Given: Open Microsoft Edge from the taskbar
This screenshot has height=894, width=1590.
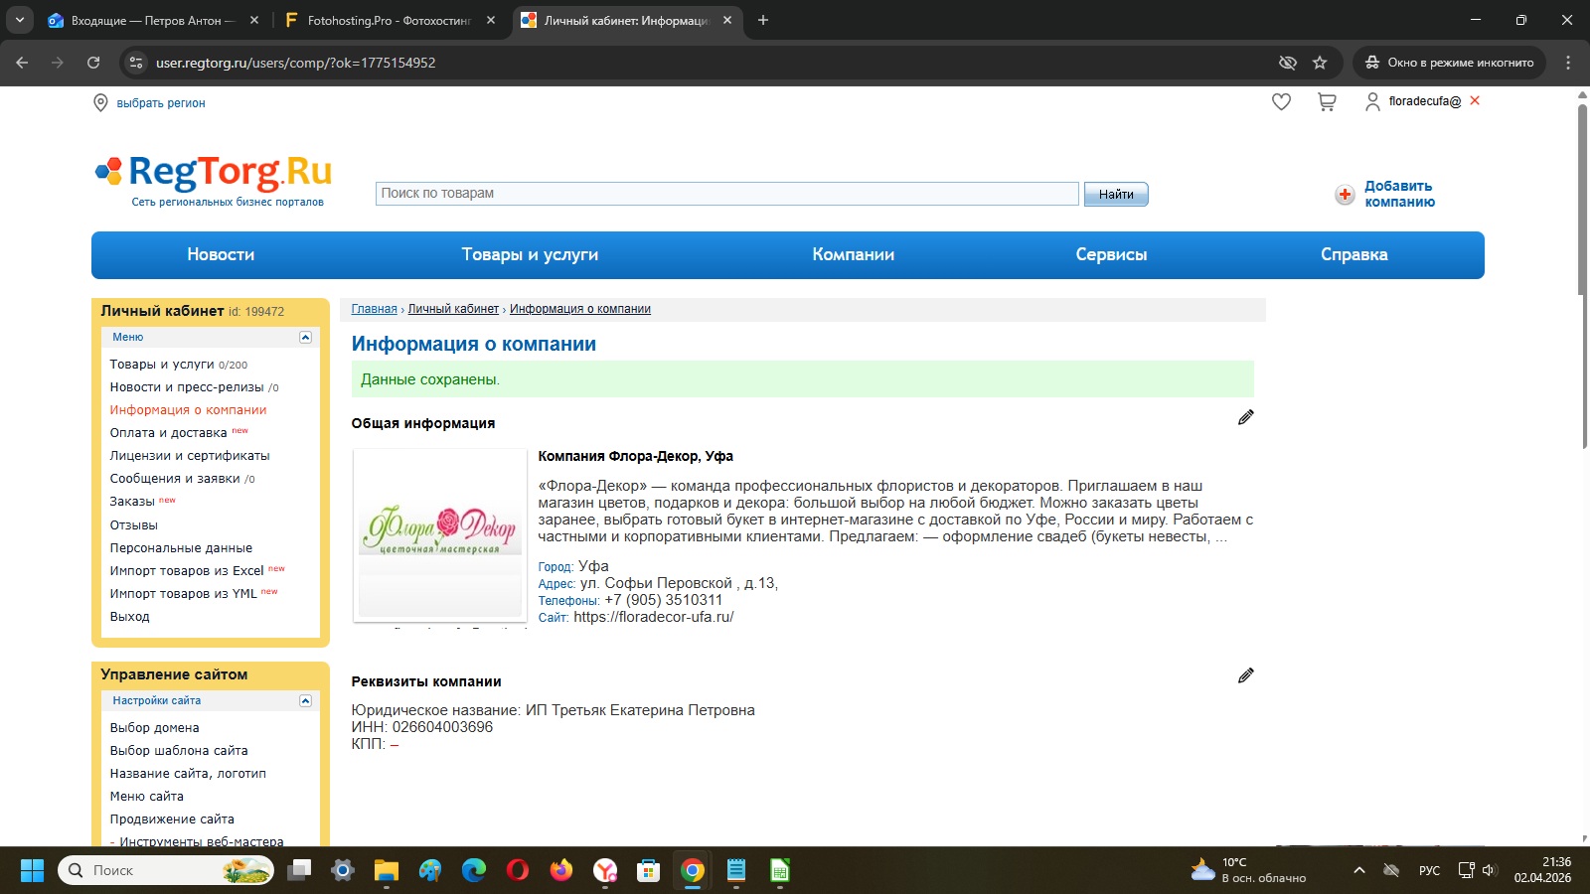Looking at the screenshot, I should 474,871.
